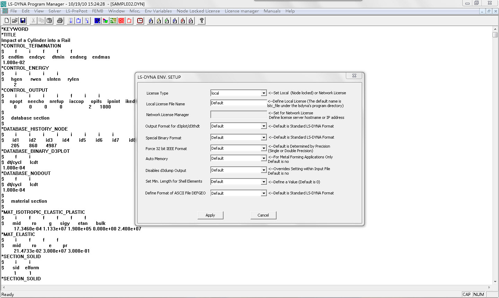Click the Cancel button in ENV. SETUP

click(x=263, y=215)
